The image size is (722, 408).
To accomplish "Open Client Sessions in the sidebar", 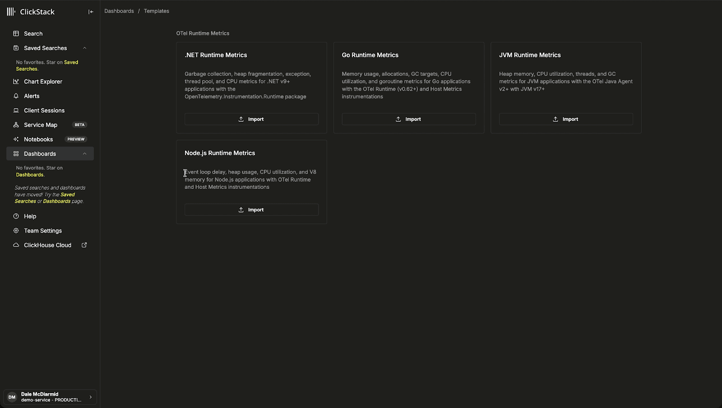I will (x=16, y=110).
